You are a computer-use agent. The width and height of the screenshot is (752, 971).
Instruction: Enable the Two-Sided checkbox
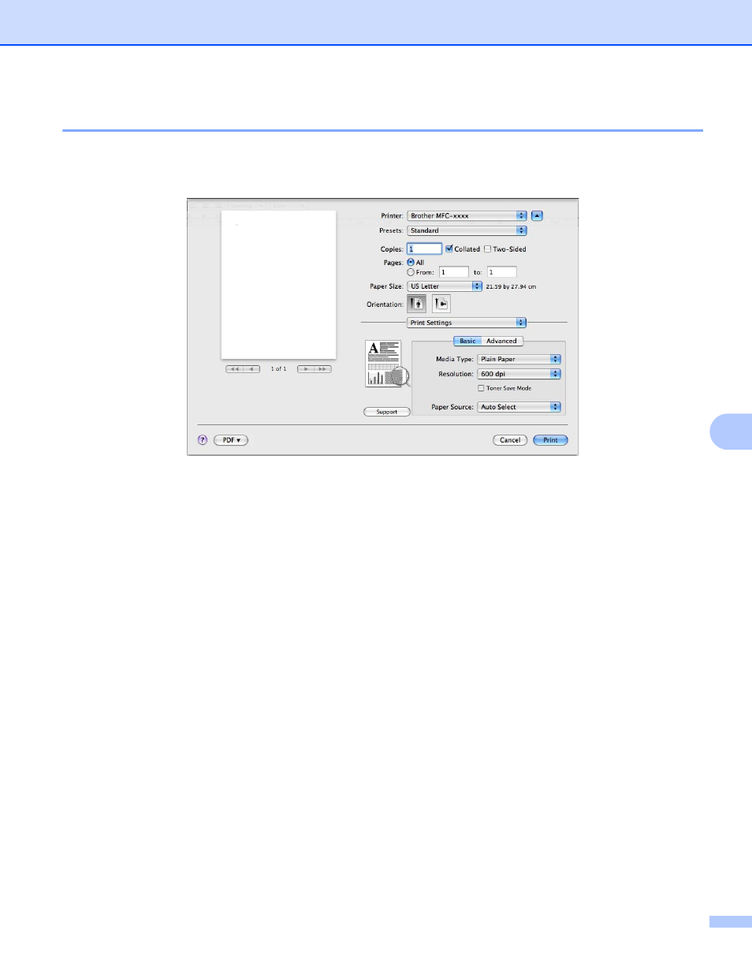click(487, 248)
